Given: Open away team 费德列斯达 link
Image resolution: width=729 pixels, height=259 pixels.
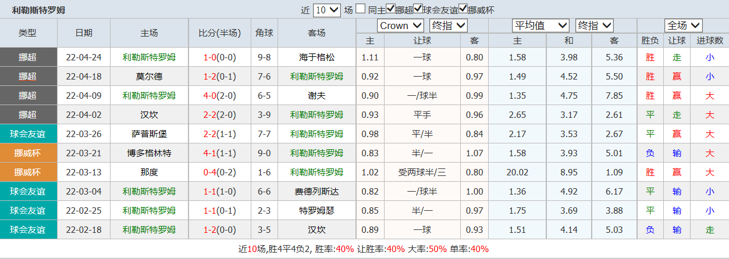Looking at the screenshot, I should pos(317,191).
